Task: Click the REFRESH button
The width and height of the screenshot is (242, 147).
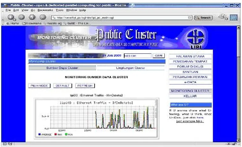Action: pos(85,86)
